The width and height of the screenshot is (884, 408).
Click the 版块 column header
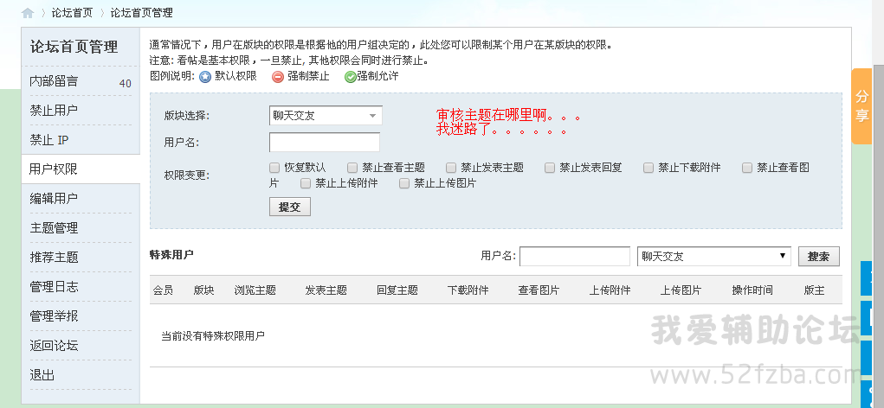point(203,290)
